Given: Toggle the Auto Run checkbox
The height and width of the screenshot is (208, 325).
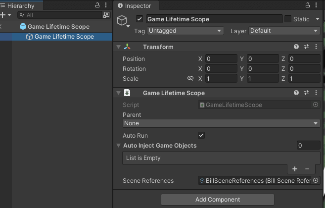Looking at the screenshot, I should pos(201,135).
